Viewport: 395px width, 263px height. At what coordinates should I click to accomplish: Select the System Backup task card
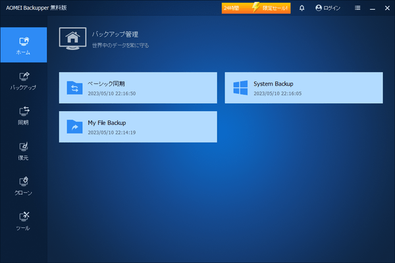point(303,88)
